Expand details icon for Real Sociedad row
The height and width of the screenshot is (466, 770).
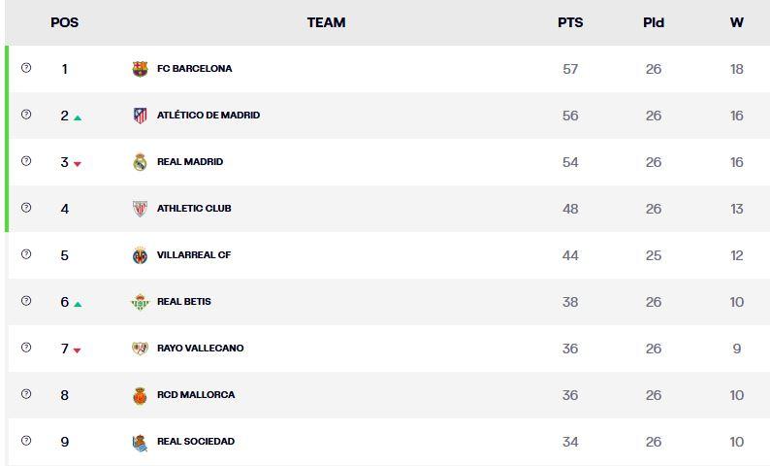tap(26, 441)
